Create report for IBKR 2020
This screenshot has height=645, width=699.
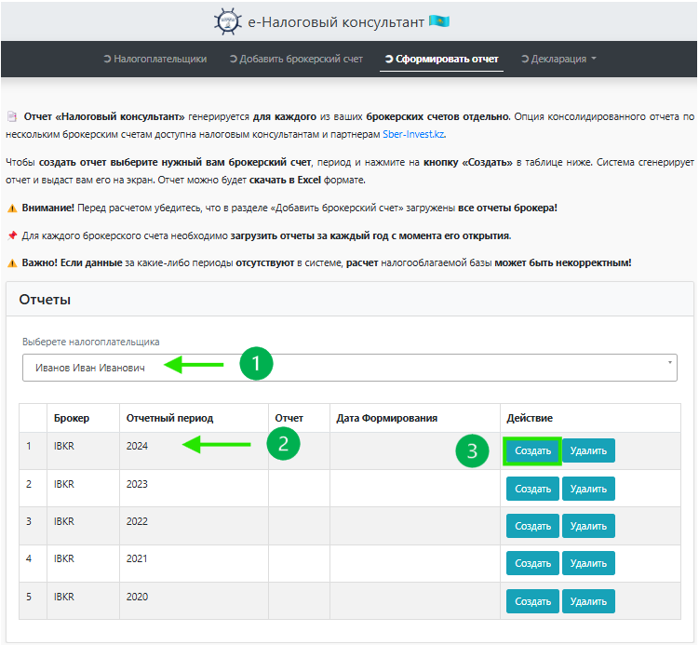[532, 601]
